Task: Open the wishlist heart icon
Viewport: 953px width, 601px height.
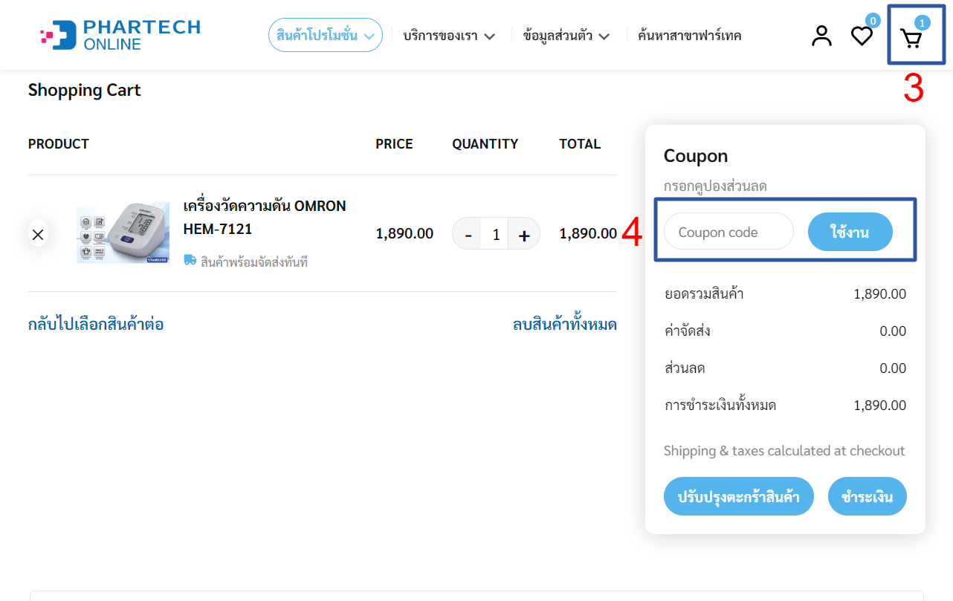Action: point(862,36)
